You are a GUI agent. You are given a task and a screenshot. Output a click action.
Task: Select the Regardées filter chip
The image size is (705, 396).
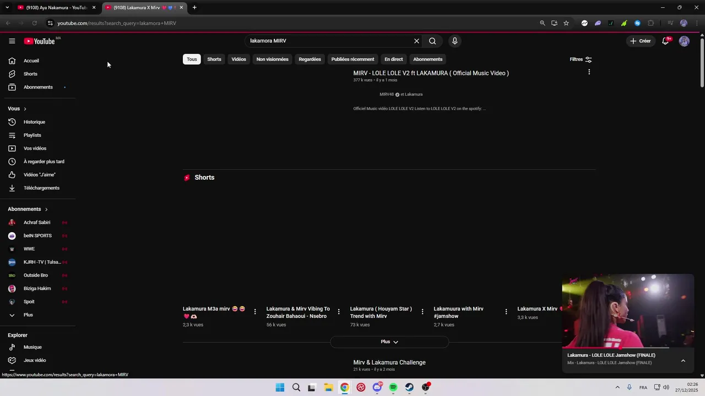pos(310,59)
